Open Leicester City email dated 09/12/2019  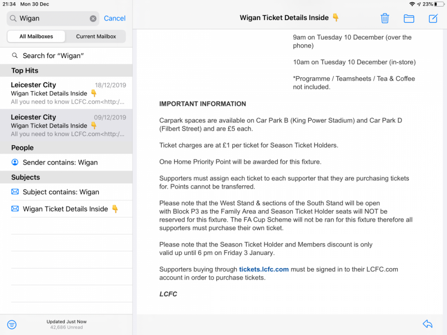[x=66, y=125]
